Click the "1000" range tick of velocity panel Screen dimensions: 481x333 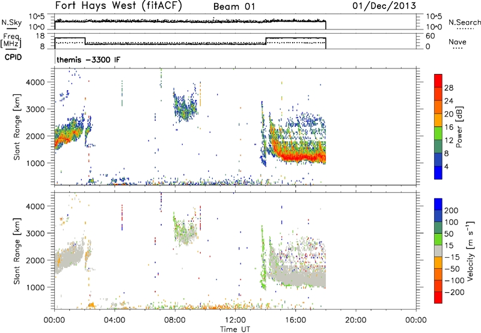pyautogui.click(x=35, y=287)
